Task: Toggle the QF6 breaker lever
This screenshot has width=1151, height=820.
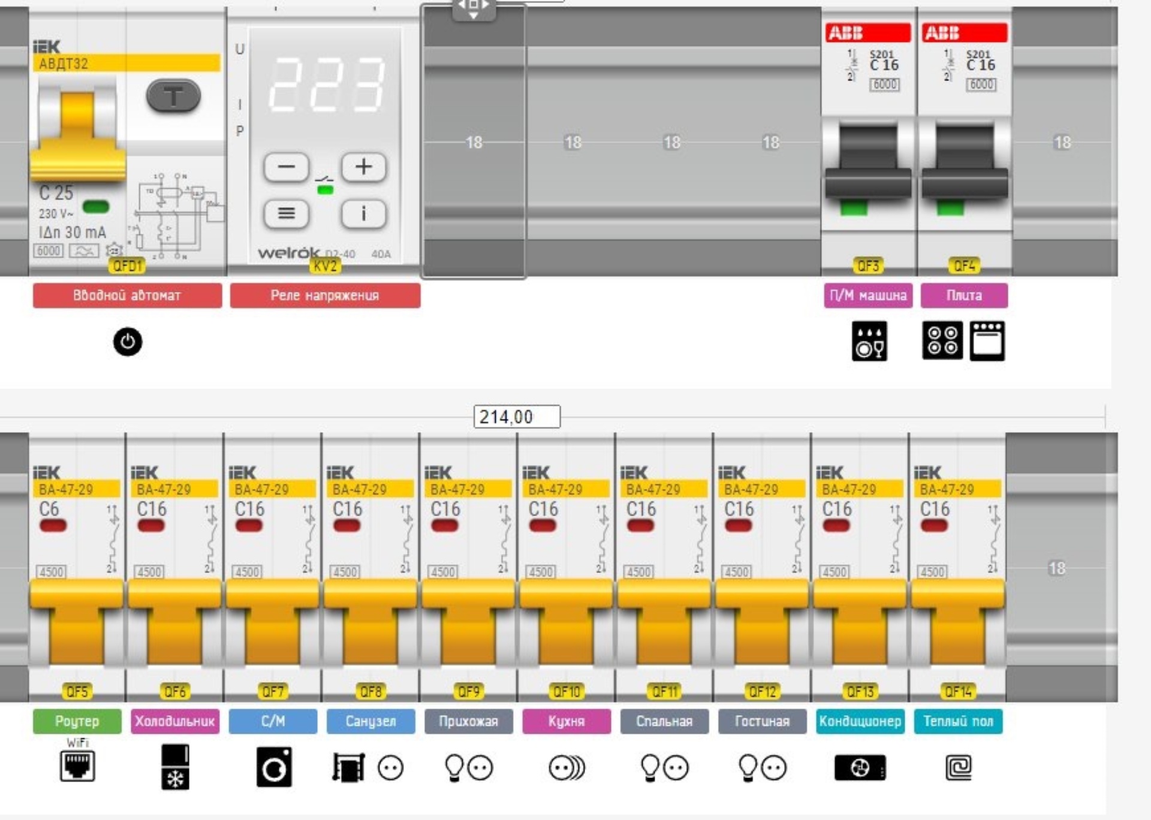Action: click(174, 622)
